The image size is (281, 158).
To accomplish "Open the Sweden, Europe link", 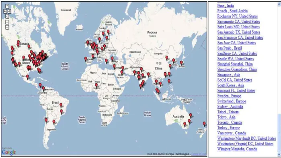I will click(229, 96).
